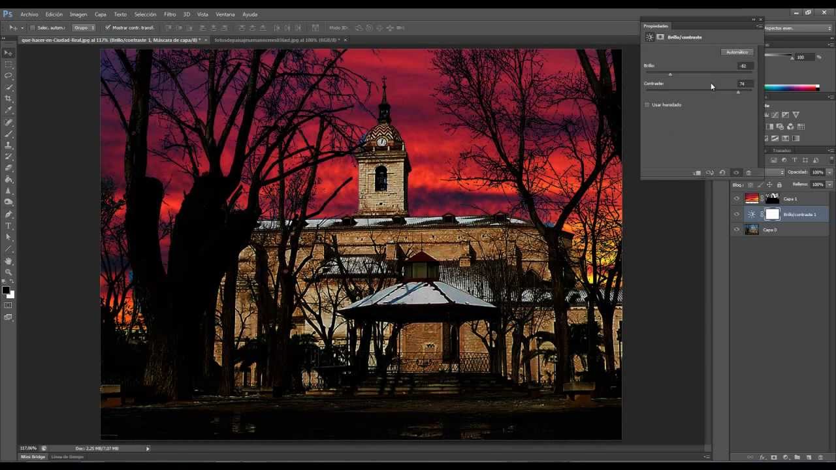
Task: Open the Filtro menu
Action: 170,14
